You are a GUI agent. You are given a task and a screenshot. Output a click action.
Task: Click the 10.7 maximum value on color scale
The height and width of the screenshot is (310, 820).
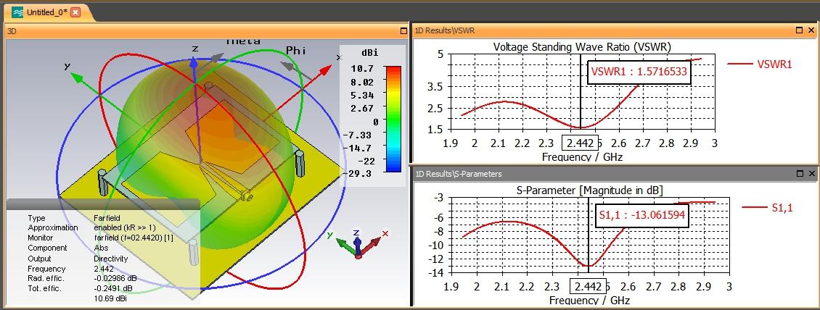(x=362, y=68)
